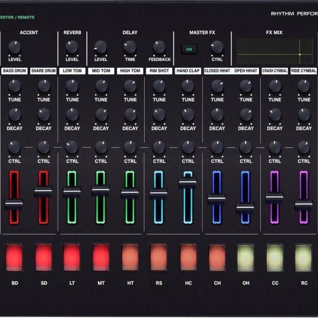This screenshot has width=318, height=318.
Task: Click the cyan Hand Clap level fader
Action: click(188, 182)
